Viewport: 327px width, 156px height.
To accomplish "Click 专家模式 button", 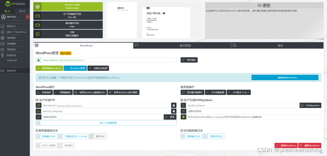I will click(66, 145).
